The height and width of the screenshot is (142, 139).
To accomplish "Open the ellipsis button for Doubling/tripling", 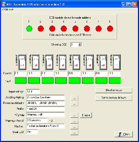I will click(x=74, y=98).
